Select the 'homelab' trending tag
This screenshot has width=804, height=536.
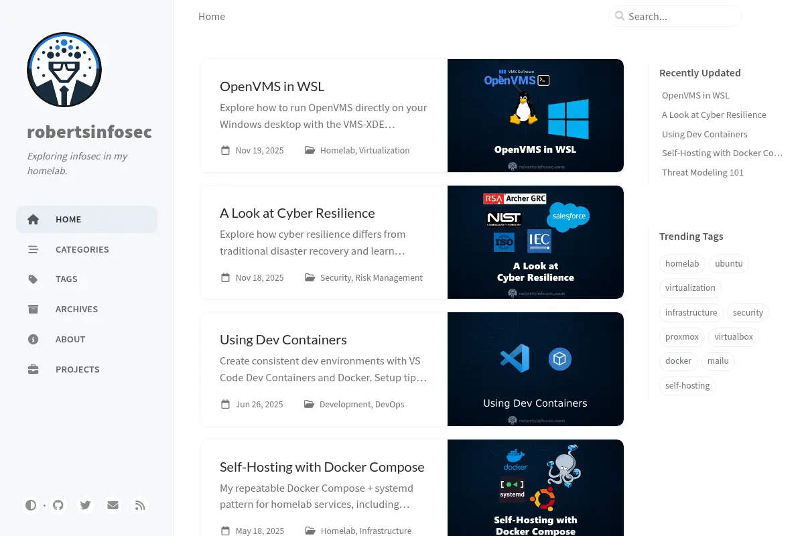coord(682,263)
